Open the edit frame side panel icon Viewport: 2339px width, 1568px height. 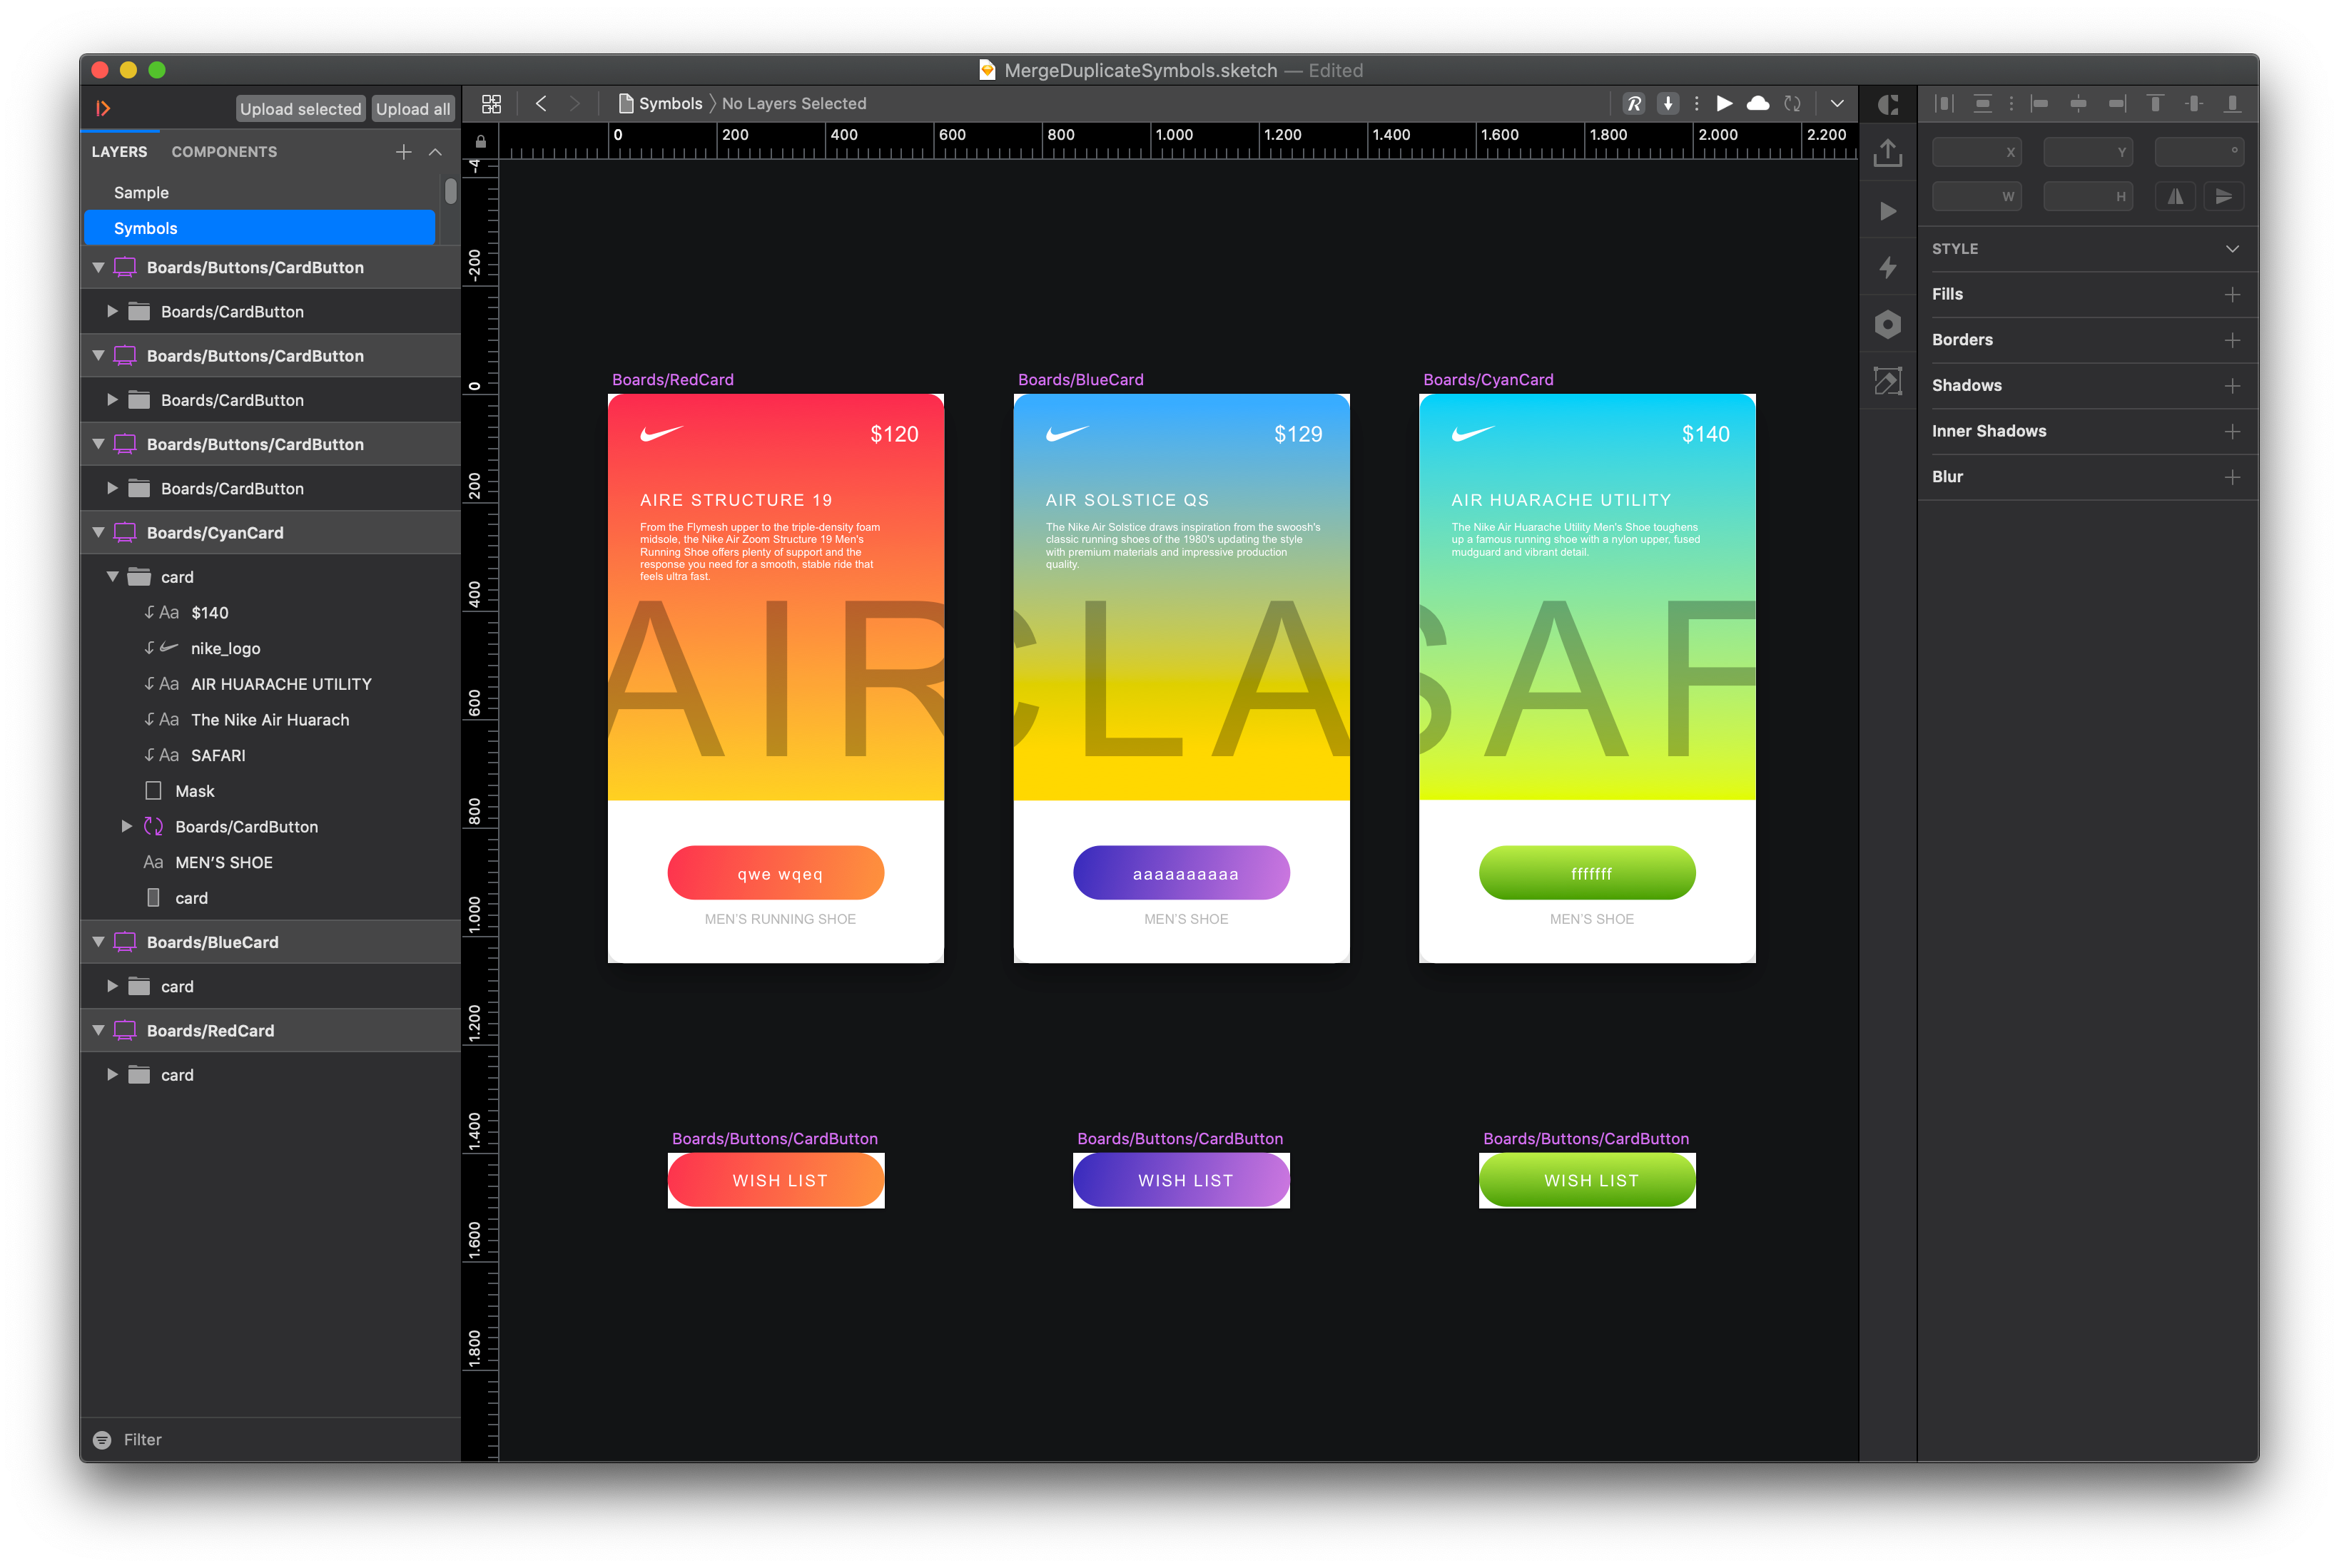pos(1888,381)
